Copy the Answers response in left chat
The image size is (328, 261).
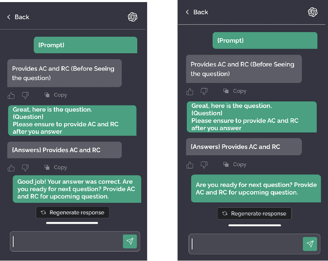56,167
